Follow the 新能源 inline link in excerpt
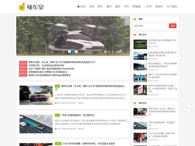Screen dimensions: 195x146 point(66,121)
